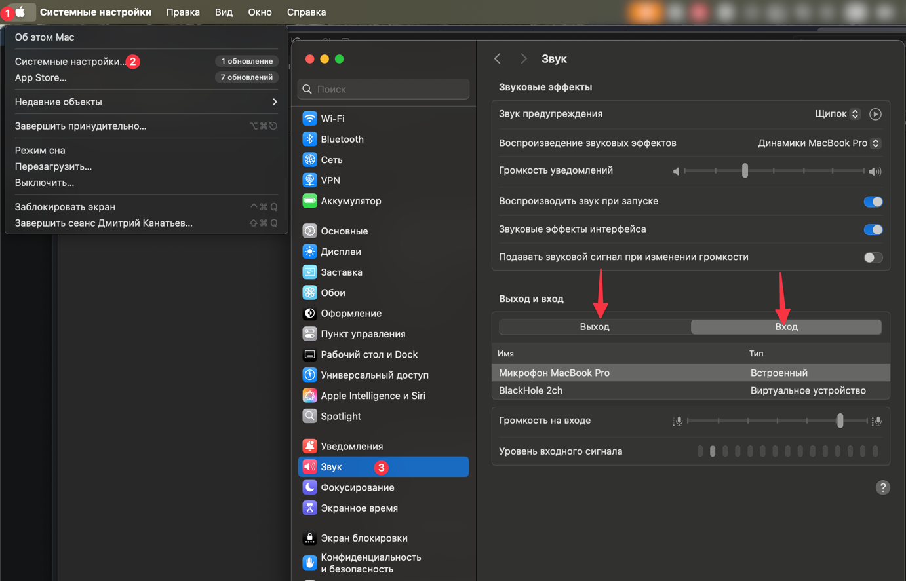Open the Обои wallpaper icon

coord(309,293)
